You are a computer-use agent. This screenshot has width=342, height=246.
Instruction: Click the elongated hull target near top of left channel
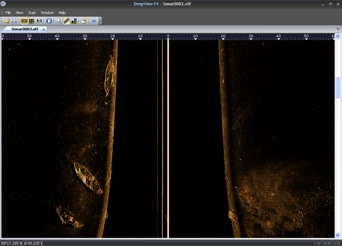[x=109, y=76]
